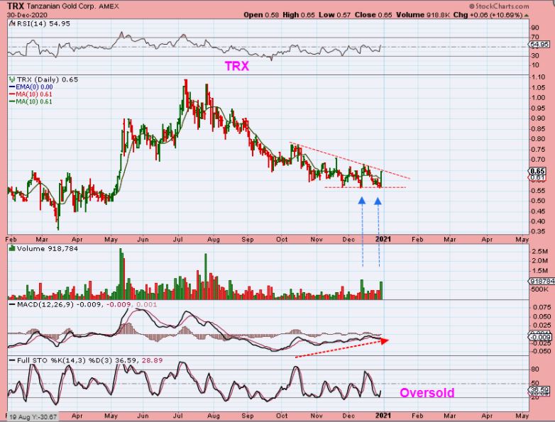Screen dimensions: 555x422
Task: Click the RSI(14) indicator line icon
Action: pyautogui.click(x=12, y=23)
